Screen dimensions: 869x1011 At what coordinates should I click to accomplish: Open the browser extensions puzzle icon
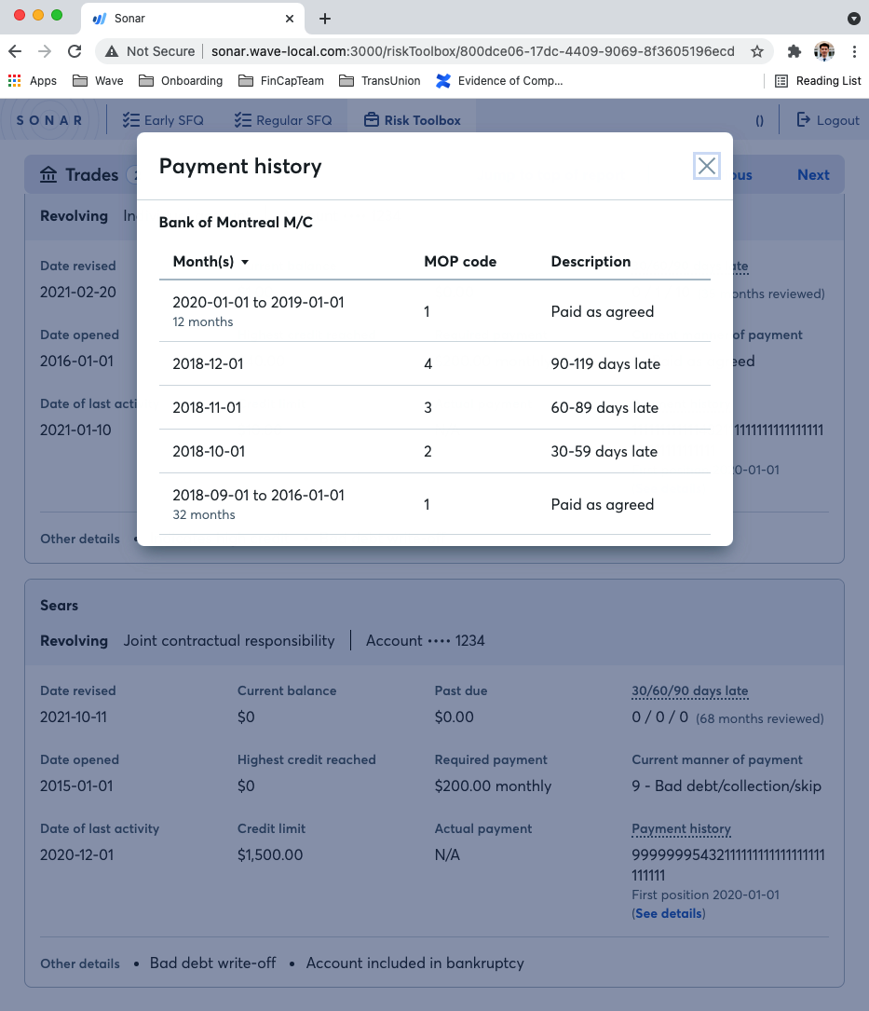tap(794, 51)
